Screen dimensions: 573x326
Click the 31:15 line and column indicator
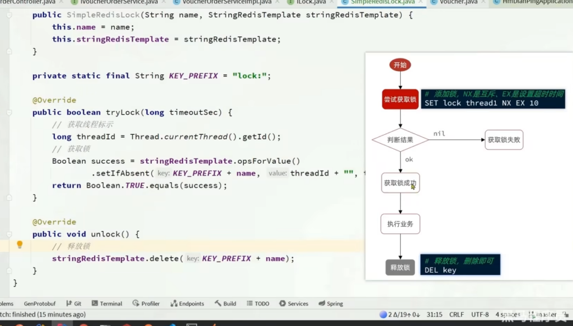[x=434, y=315]
